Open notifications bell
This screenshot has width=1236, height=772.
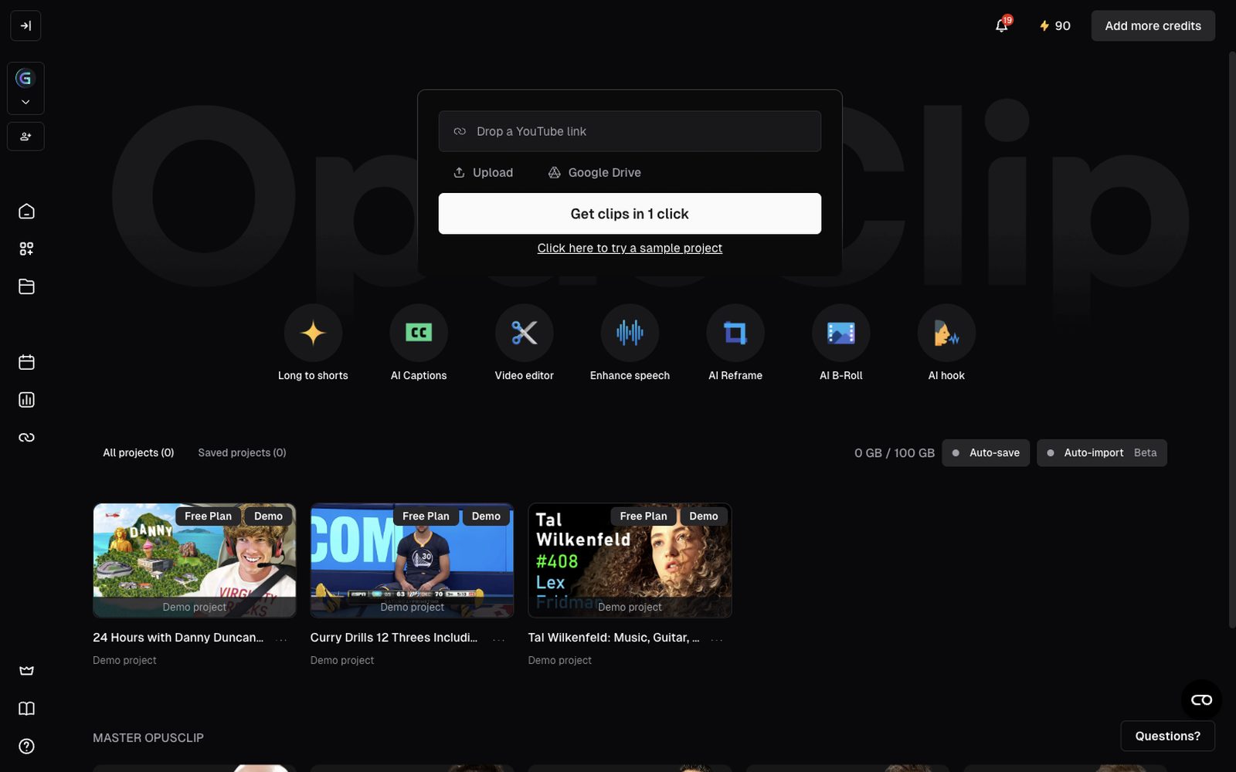tap(1002, 25)
